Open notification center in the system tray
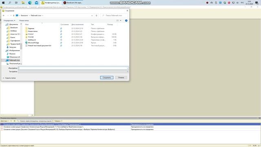261x147 pixels. pos(257,3)
